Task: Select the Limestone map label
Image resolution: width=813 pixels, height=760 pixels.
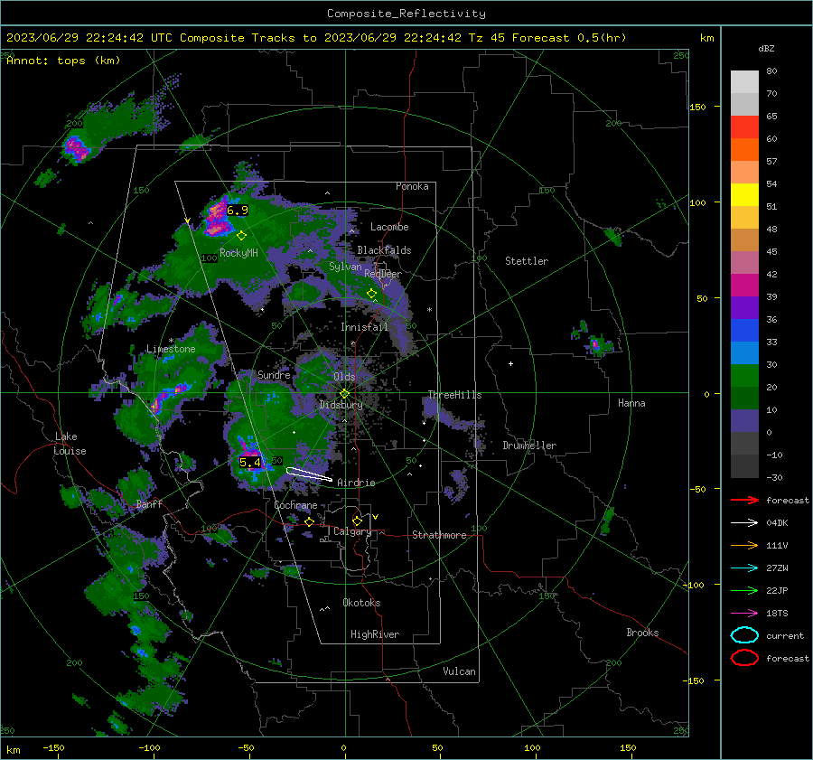Action: pyautogui.click(x=171, y=349)
